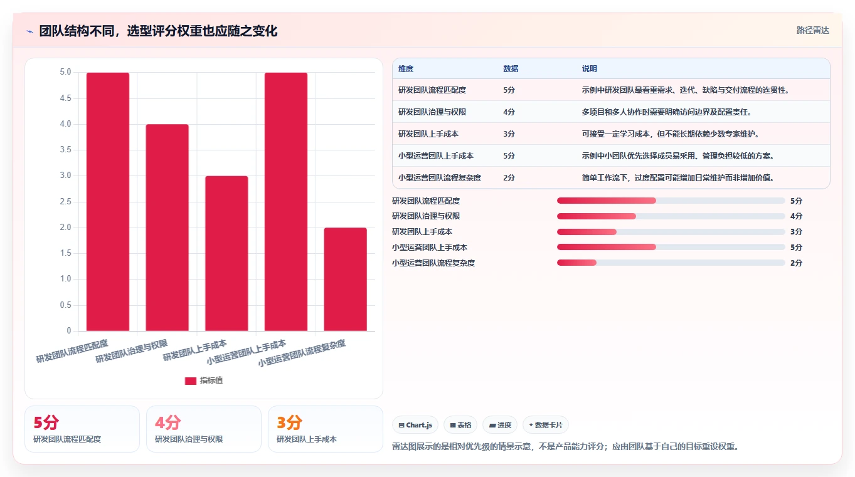This screenshot has height=477, width=855.
Task: Click the 5分 研发团队流程匹配度 data card
Action: point(82,429)
